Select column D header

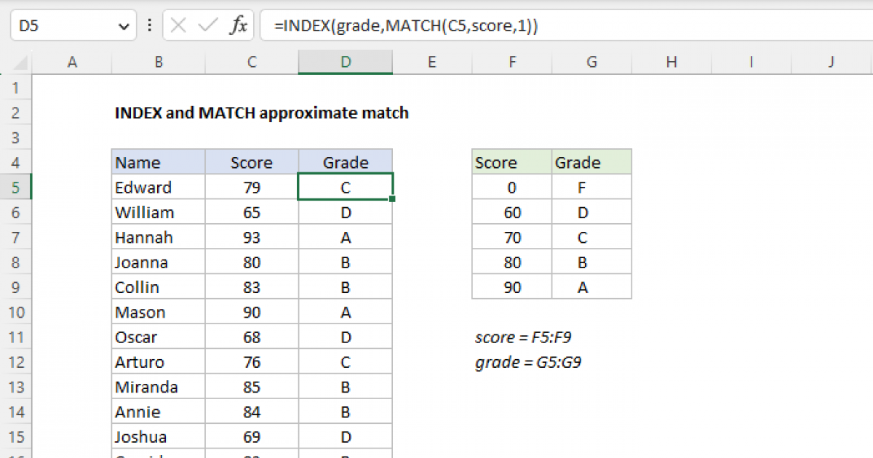[345, 63]
